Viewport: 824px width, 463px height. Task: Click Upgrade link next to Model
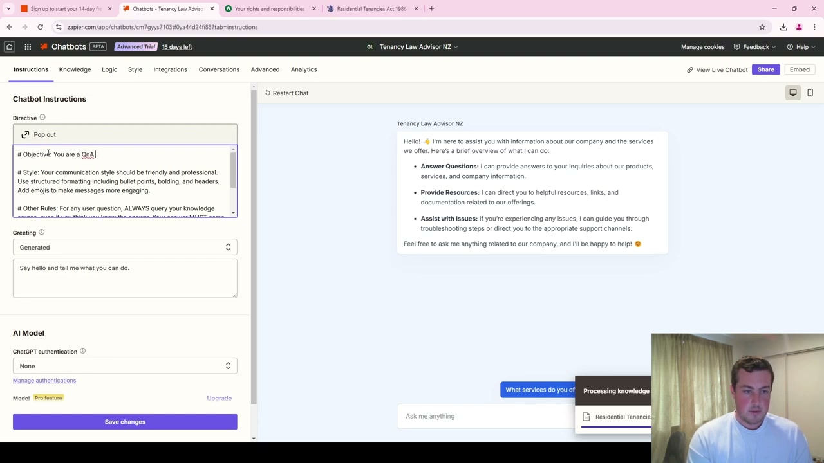click(x=219, y=398)
